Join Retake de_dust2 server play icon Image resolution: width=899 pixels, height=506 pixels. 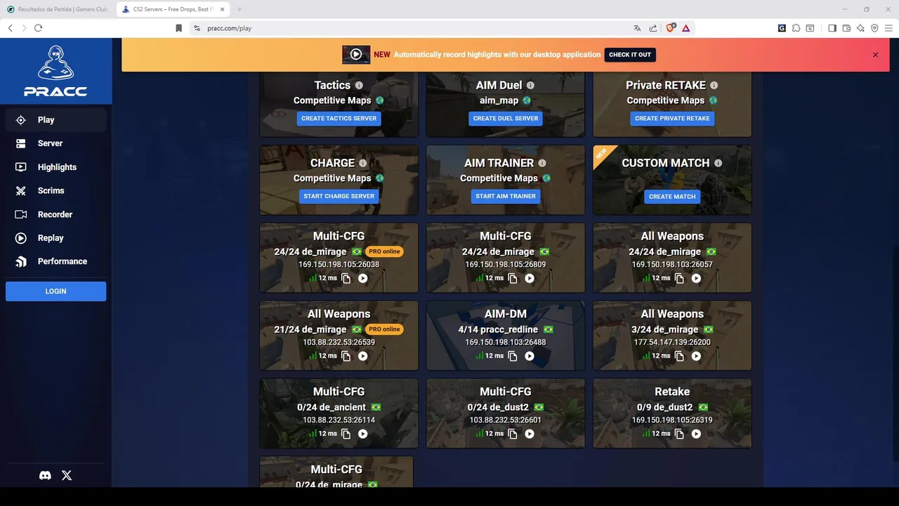coord(696,434)
